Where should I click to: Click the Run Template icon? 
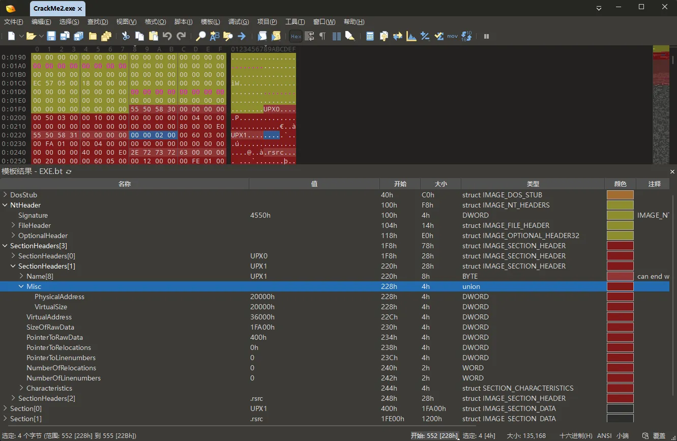tap(276, 36)
